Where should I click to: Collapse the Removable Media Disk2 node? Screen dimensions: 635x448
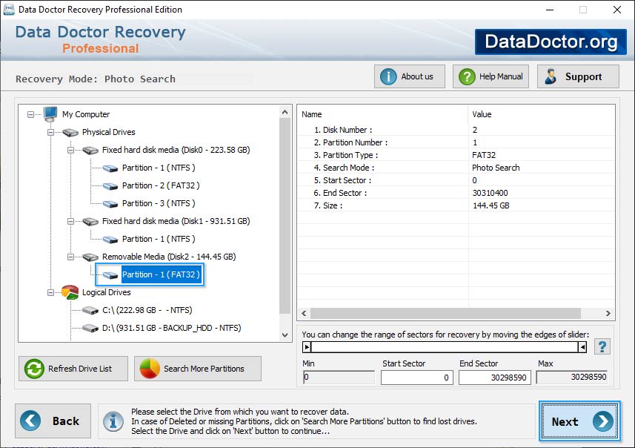[x=70, y=257]
